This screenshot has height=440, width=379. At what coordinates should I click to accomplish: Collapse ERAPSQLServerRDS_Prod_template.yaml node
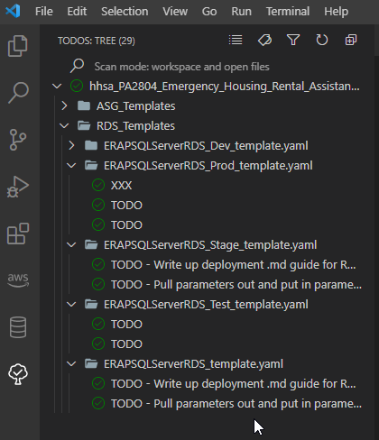click(71, 166)
